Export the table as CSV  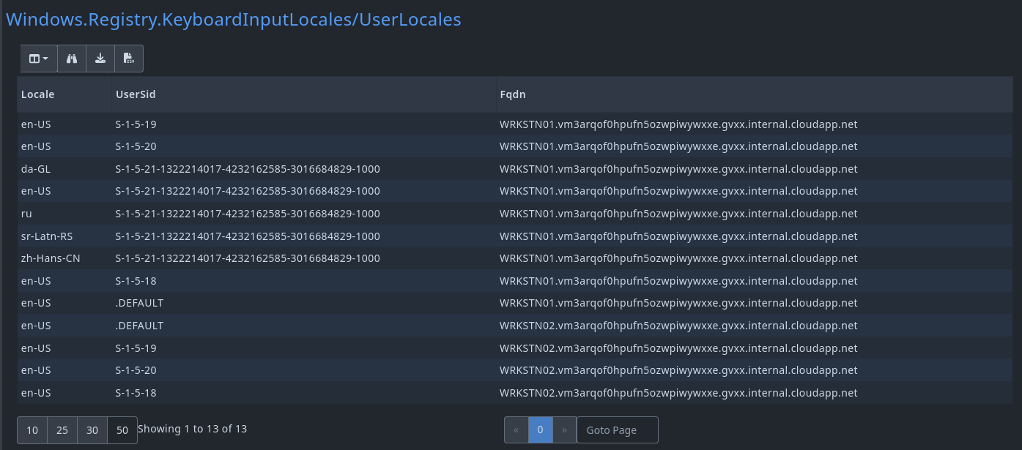(x=128, y=58)
